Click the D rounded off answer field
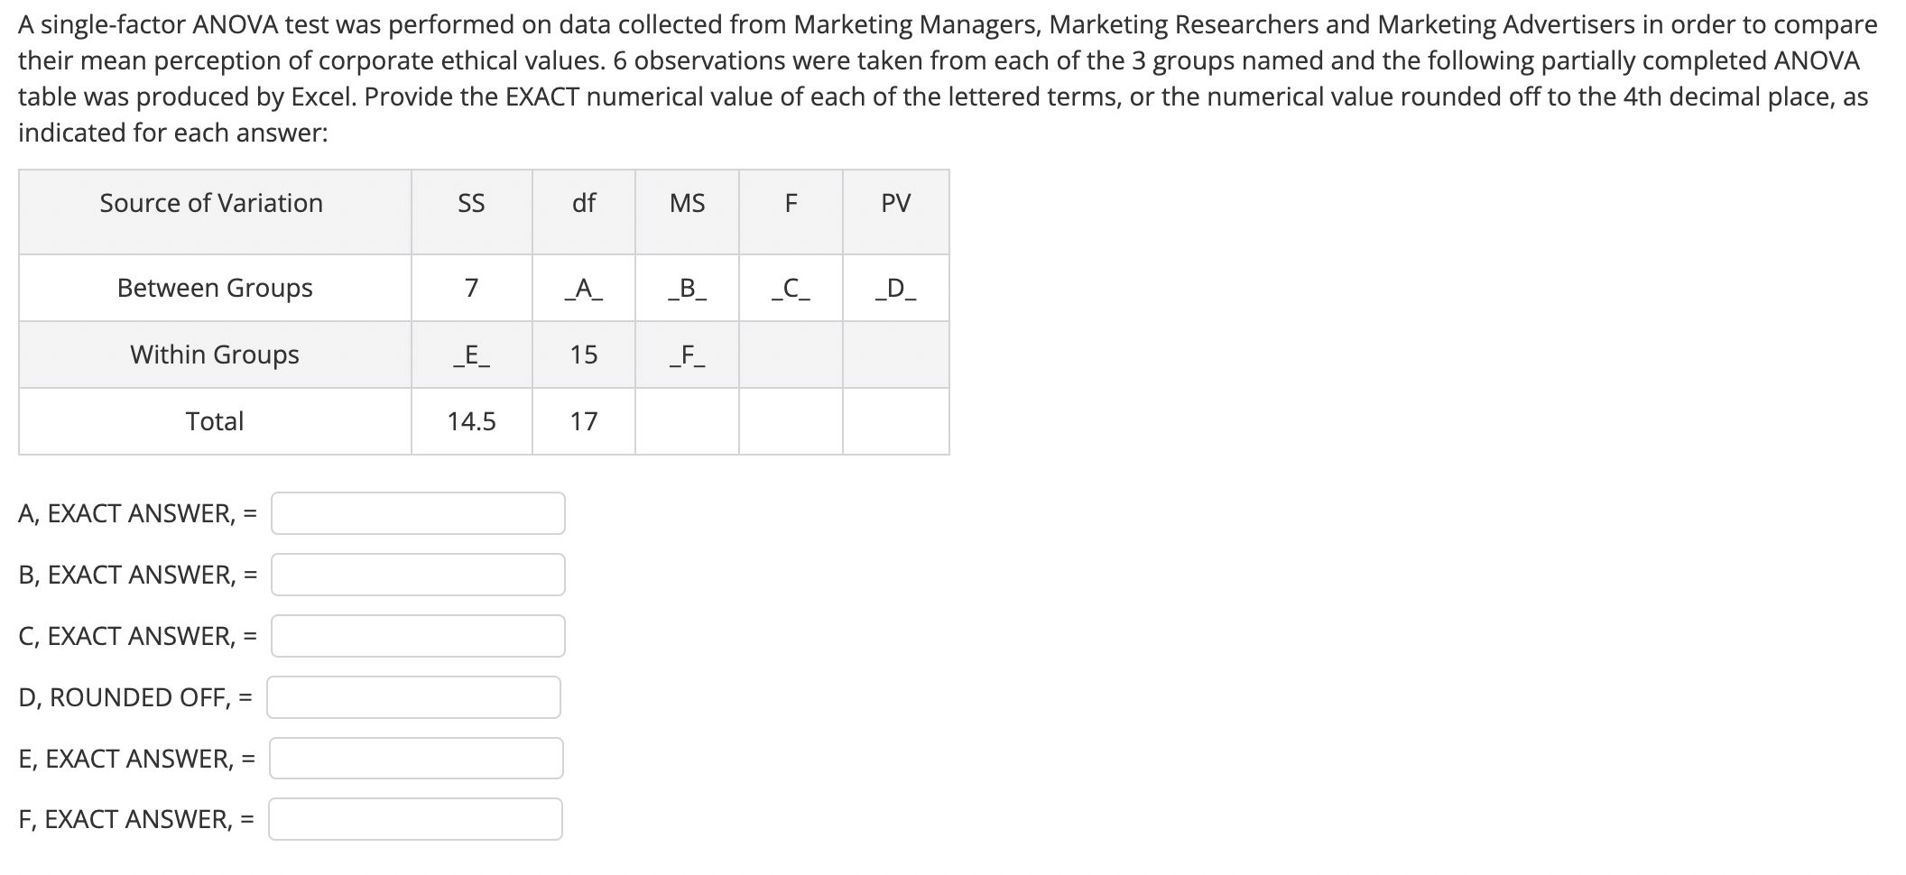Image resolution: width=1906 pixels, height=875 pixels. pos(413,697)
